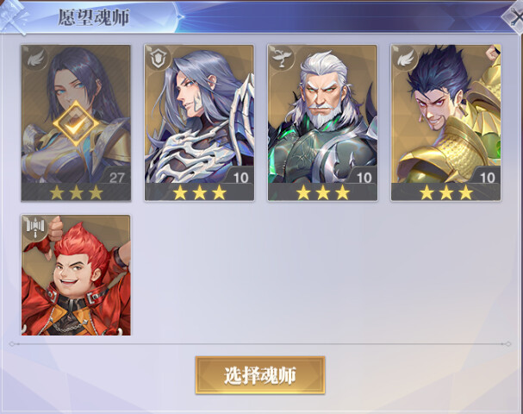Select the spiky-haired golden armor soul master
This screenshot has height=414, width=523.
coord(446,122)
